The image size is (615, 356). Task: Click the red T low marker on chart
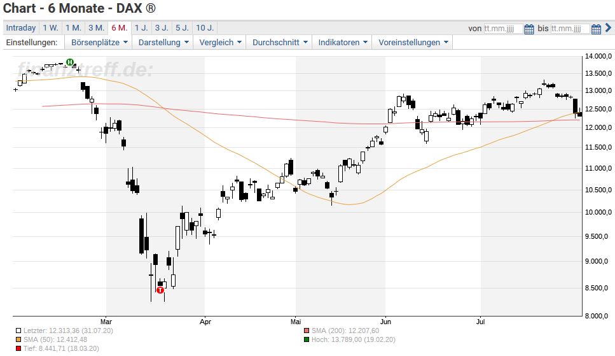tap(160, 290)
